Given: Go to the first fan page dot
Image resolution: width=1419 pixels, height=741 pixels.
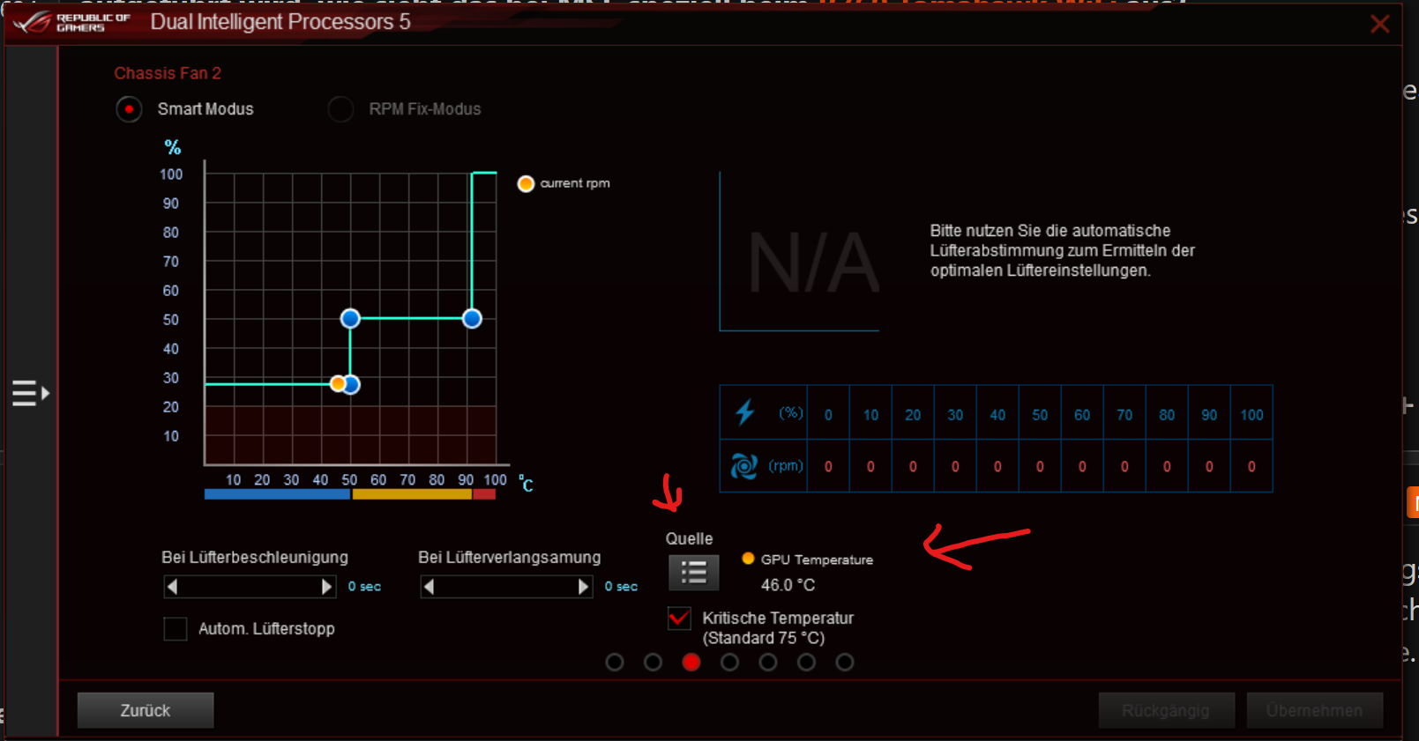Looking at the screenshot, I should (x=615, y=662).
